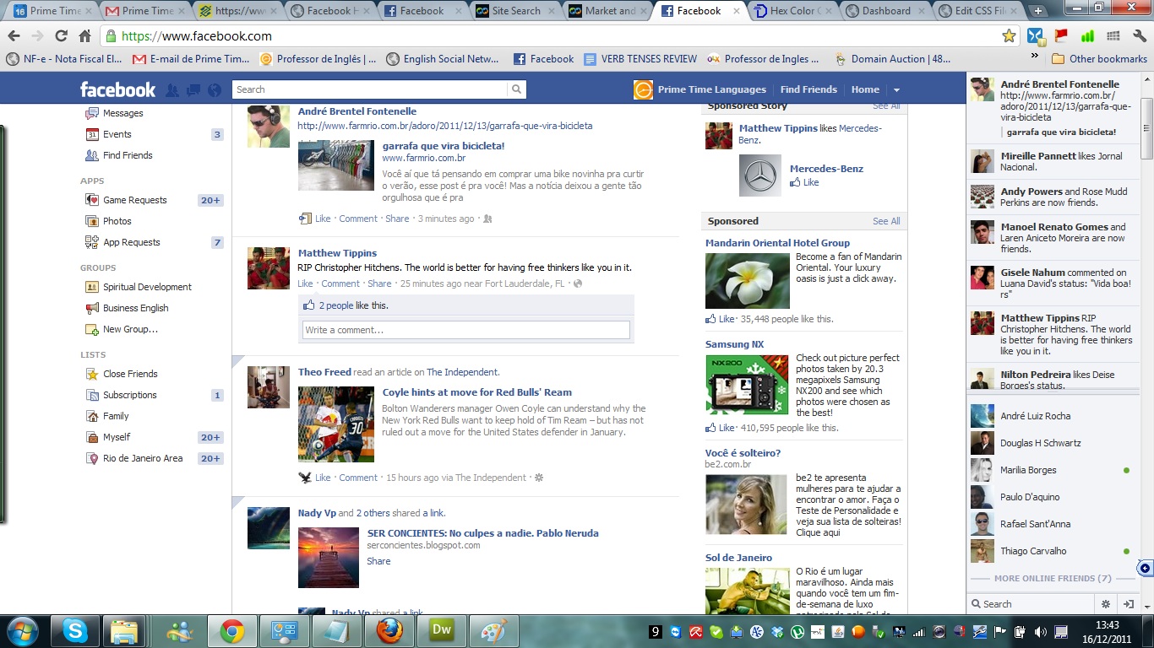The height and width of the screenshot is (648, 1154).
Task: Like Matthew Tippins' Christopher Hitchens post
Action: (305, 283)
